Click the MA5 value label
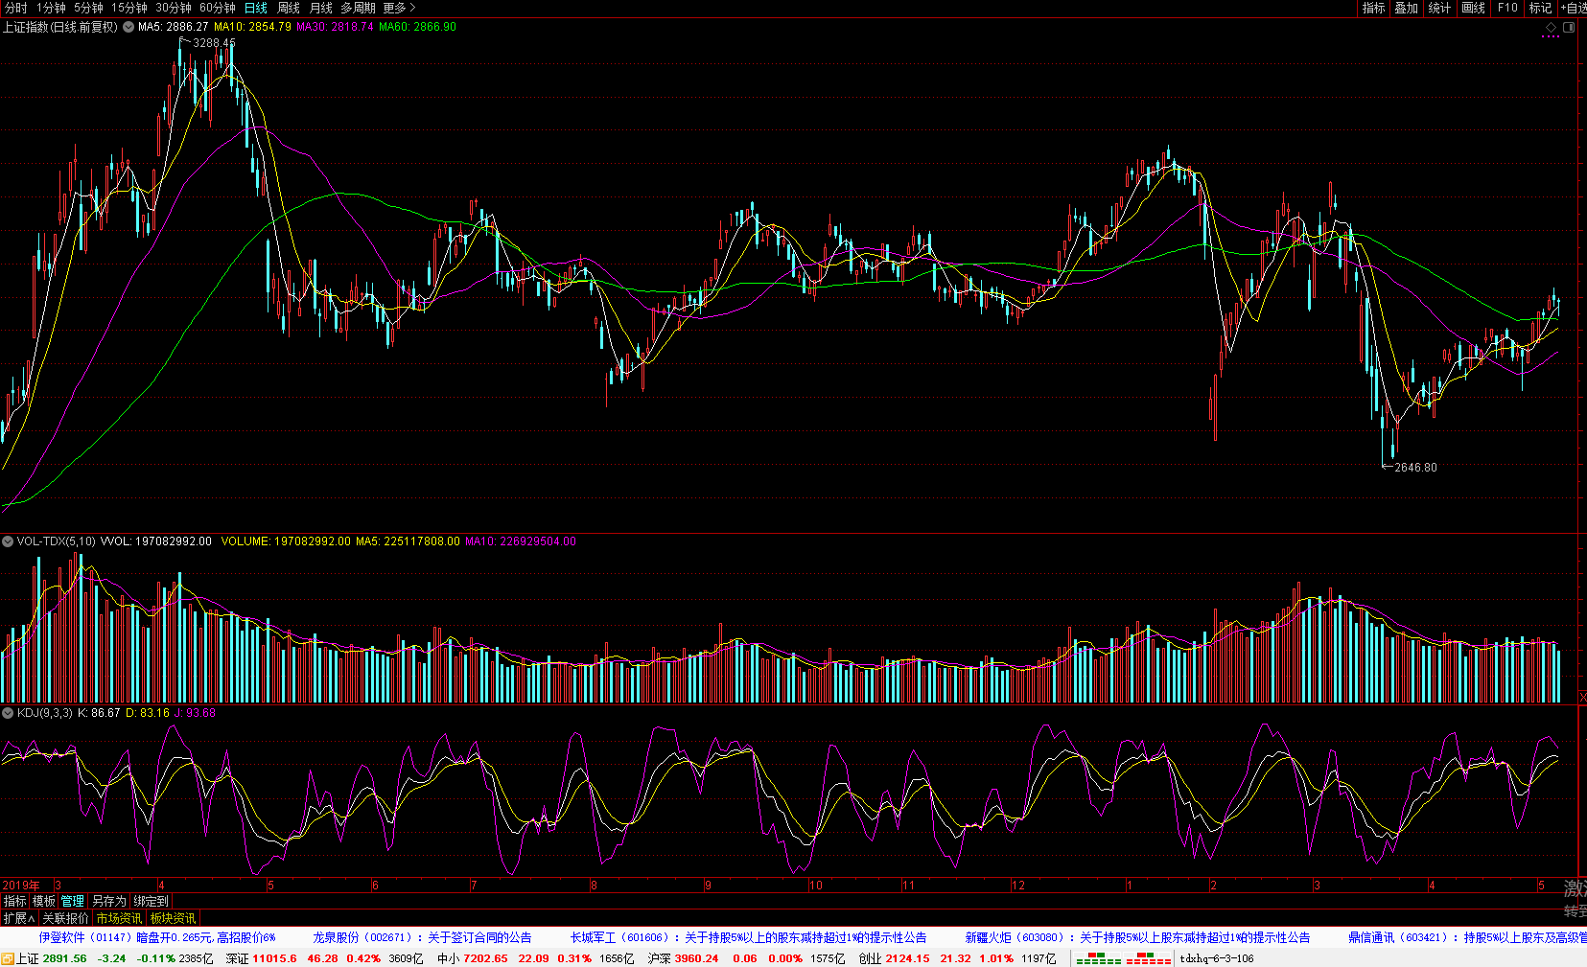This screenshot has height=967, width=1587. coord(174,27)
